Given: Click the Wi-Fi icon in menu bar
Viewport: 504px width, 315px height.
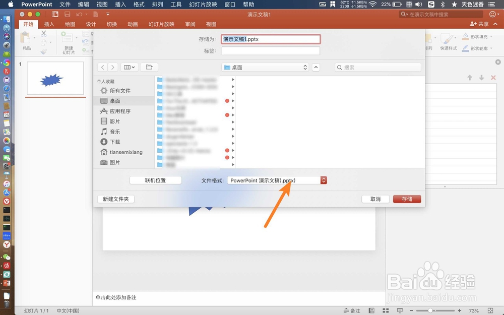Looking at the screenshot, I should click(x=372, y=5).
